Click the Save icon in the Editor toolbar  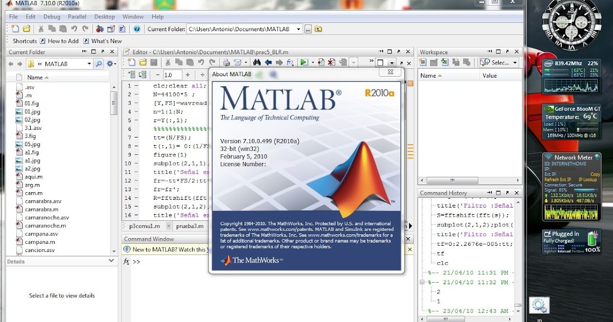(154, 62)
